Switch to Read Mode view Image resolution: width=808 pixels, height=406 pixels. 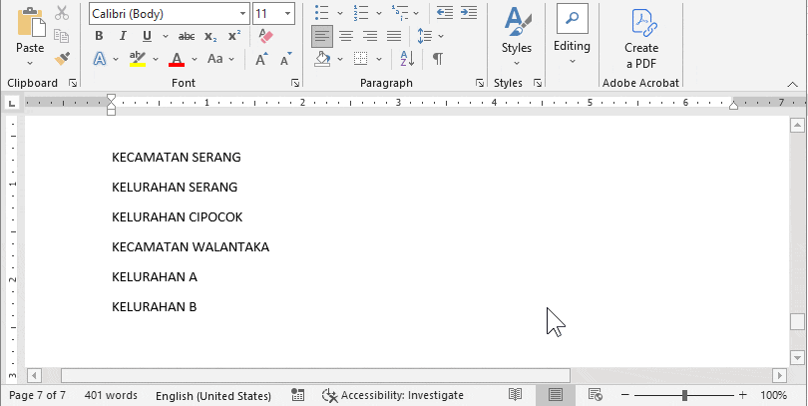tap(516, 395)
